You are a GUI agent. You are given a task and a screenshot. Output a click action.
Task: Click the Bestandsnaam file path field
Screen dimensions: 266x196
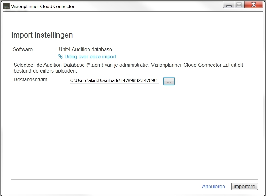pyautogui.click(x=114, y=80)
